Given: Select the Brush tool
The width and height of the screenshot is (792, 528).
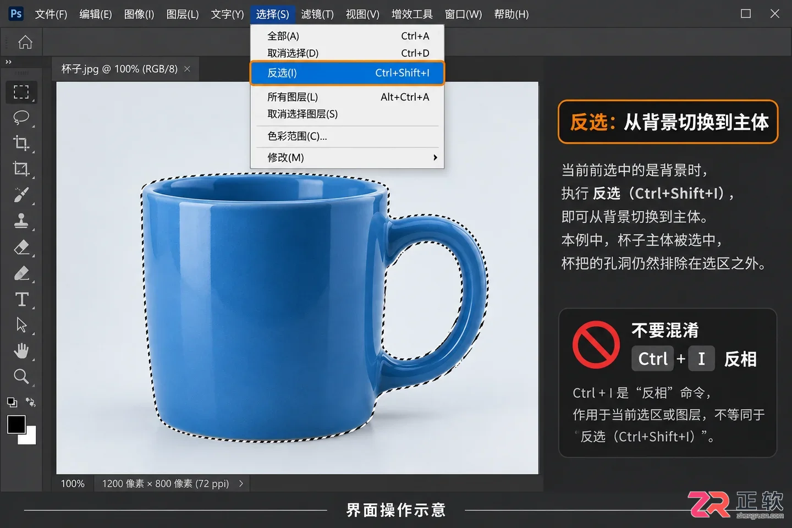Looking at the screenshot, I should [21, 195].
